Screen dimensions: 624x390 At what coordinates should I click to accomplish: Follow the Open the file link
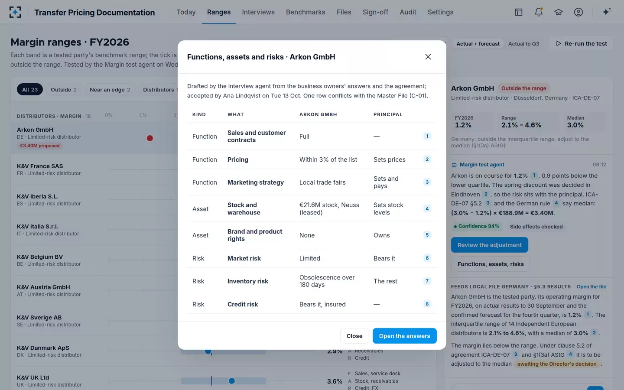click(591, 287)
